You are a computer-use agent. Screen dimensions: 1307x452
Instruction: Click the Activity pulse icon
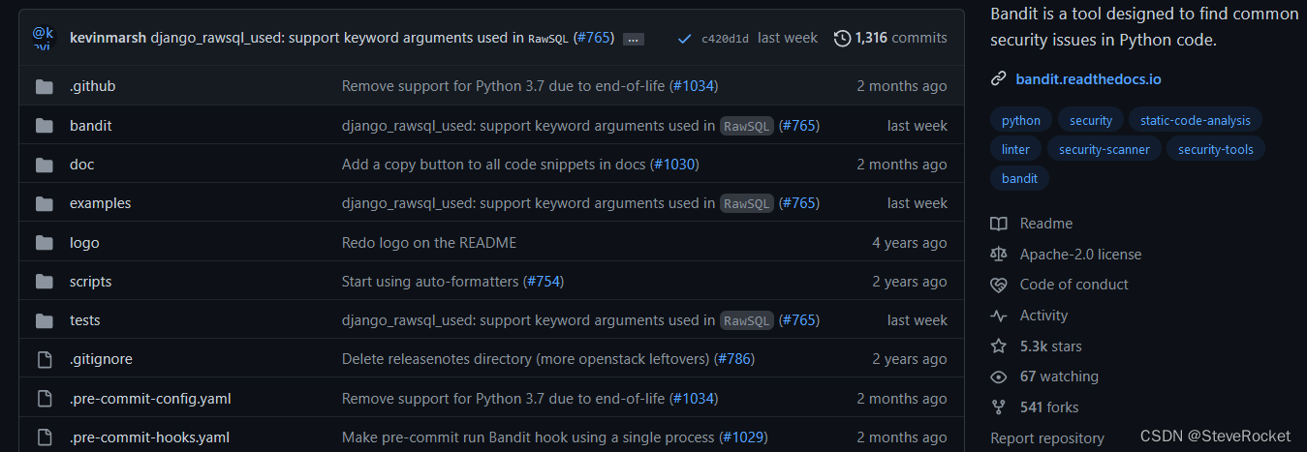click(x=999, y=316)
